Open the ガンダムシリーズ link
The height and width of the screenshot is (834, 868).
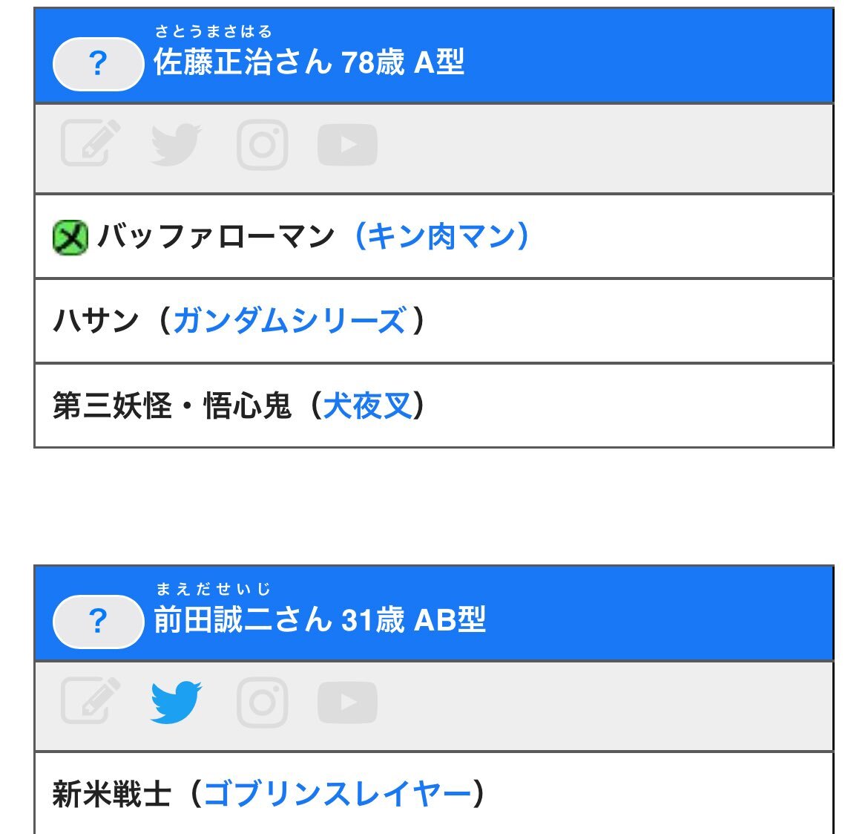(290, 321)
